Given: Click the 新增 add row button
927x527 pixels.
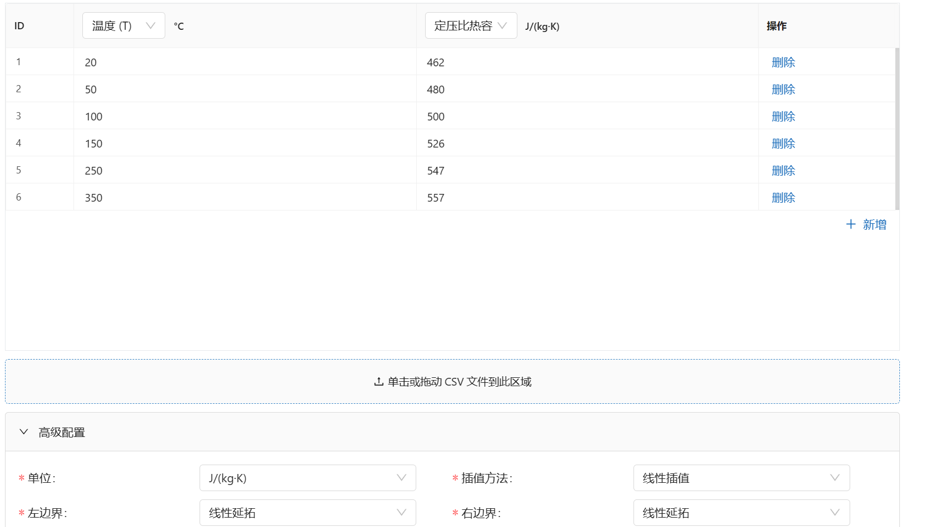Looking at the screenshot, I should pos(866,224).
